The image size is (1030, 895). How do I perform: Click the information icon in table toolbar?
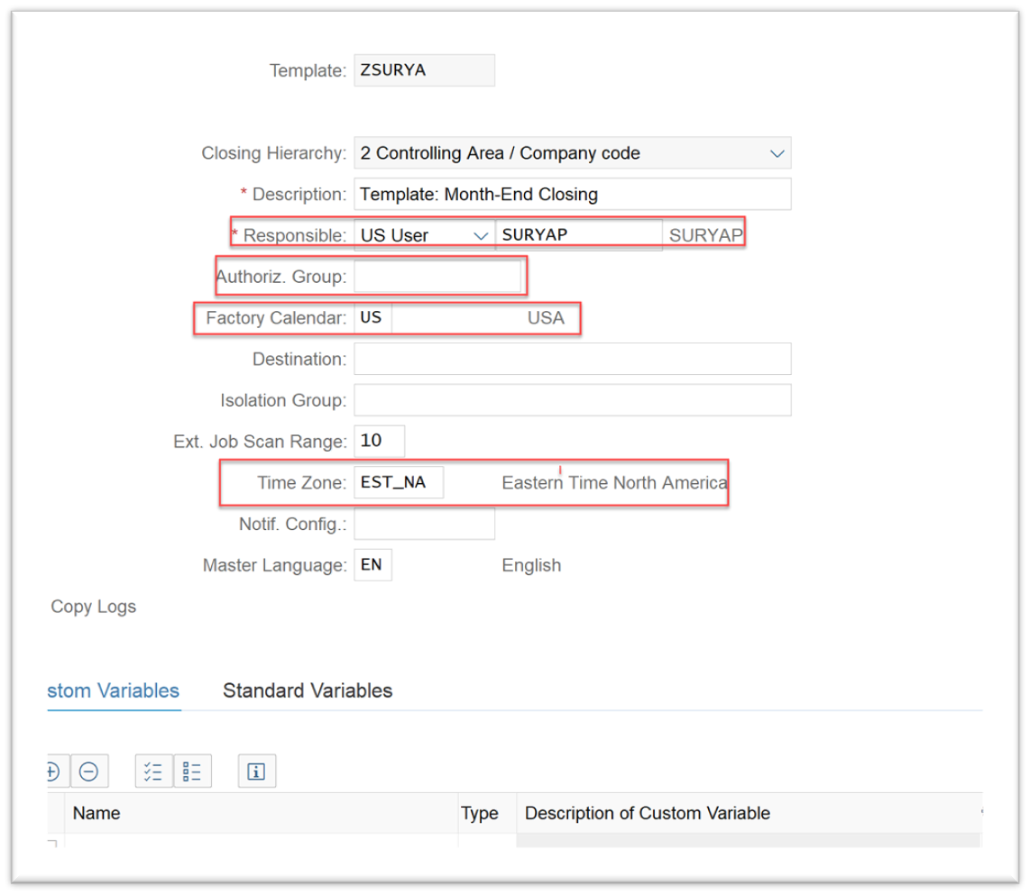tap(256, 771)
